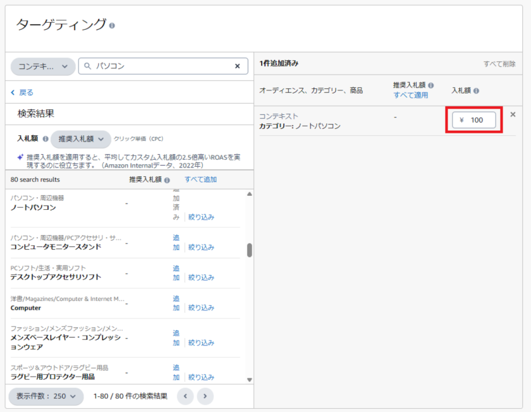
Task: Click info icon next to 推奨入札額 column header
Action: (x=430, y=85)
